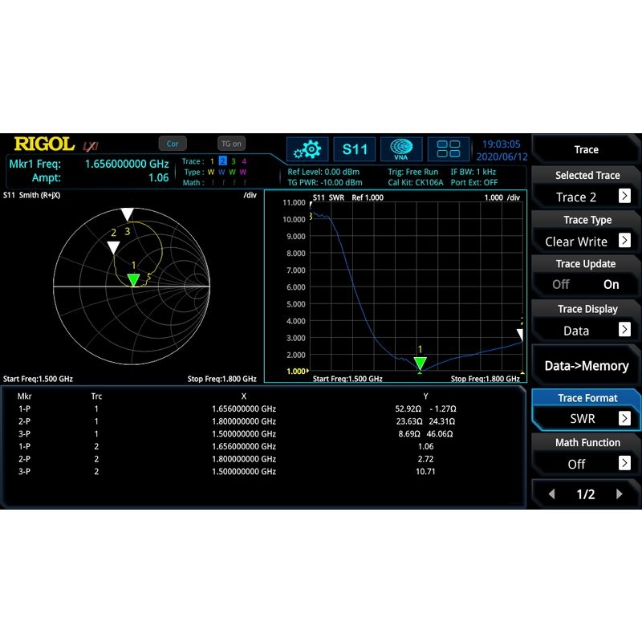The height and width of the screenshot is (642, 642).
Task: Click Mkr1 Freq value 1.656000000 GHz
Action: click(127, 164)
